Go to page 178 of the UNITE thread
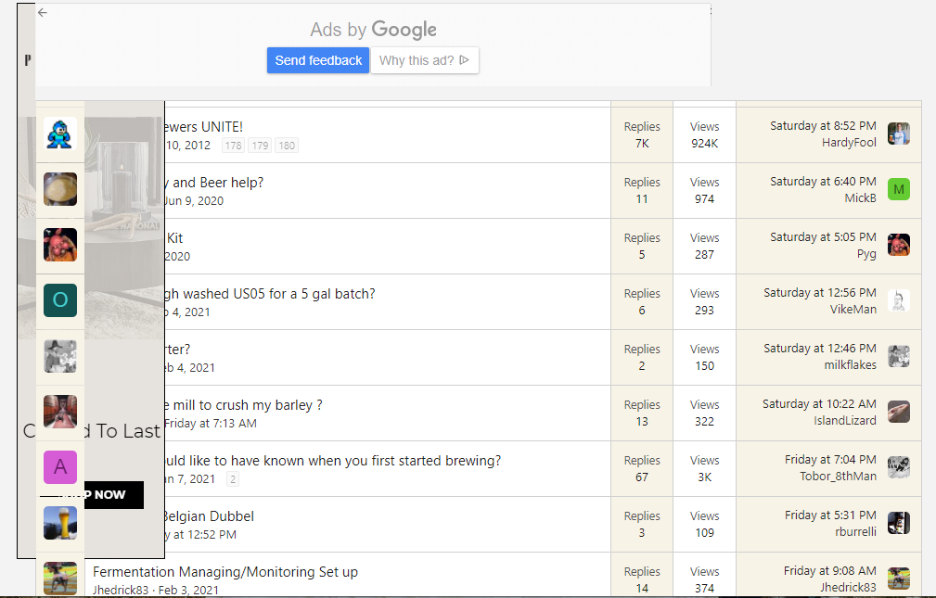This screenshot has height=598, width=936. click(234, 146)
